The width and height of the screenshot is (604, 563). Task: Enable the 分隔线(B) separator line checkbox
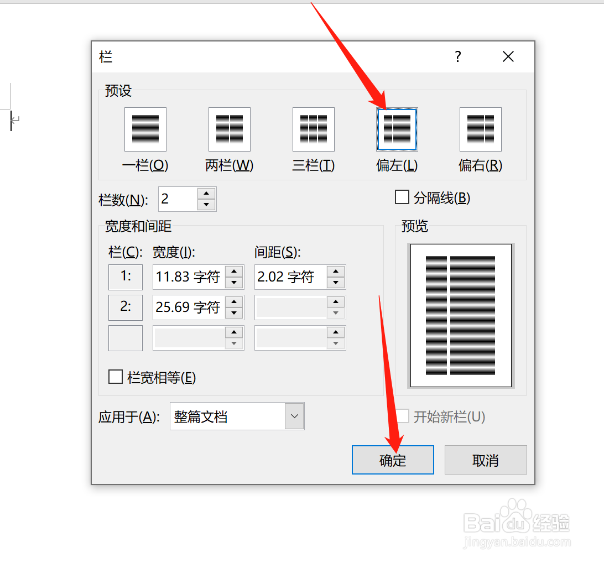[x=402, y=197]
